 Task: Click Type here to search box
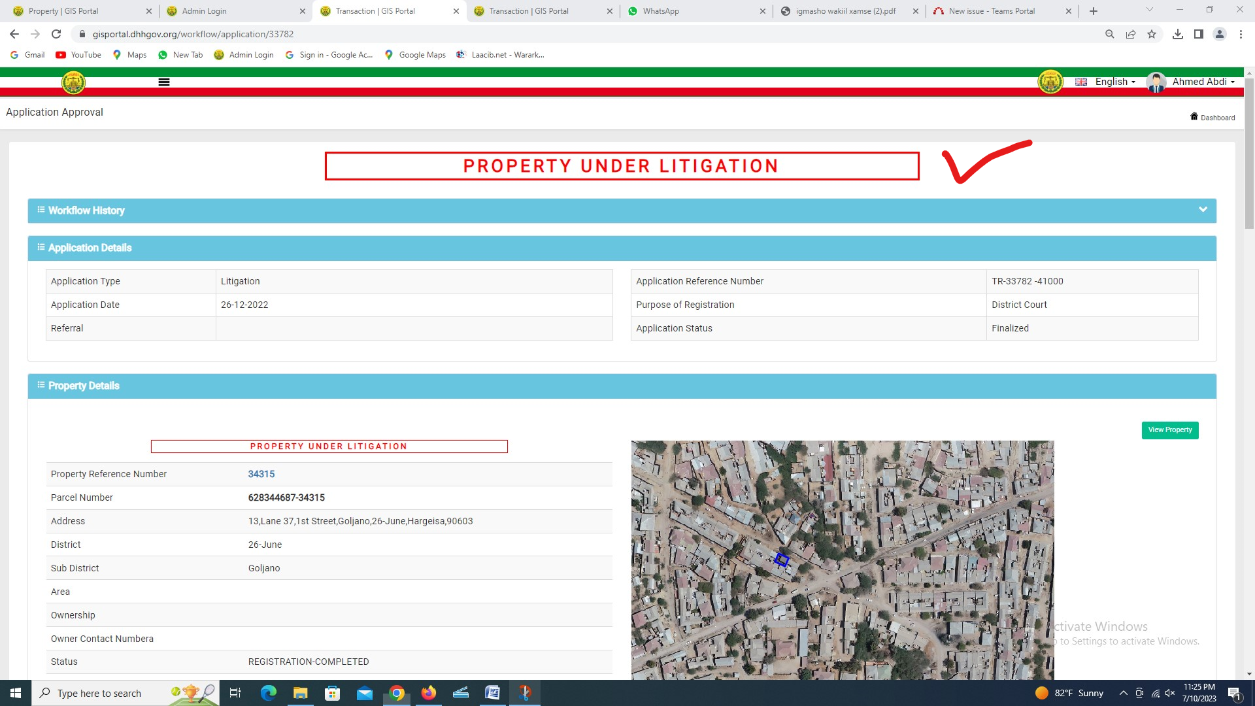point(124,693)
